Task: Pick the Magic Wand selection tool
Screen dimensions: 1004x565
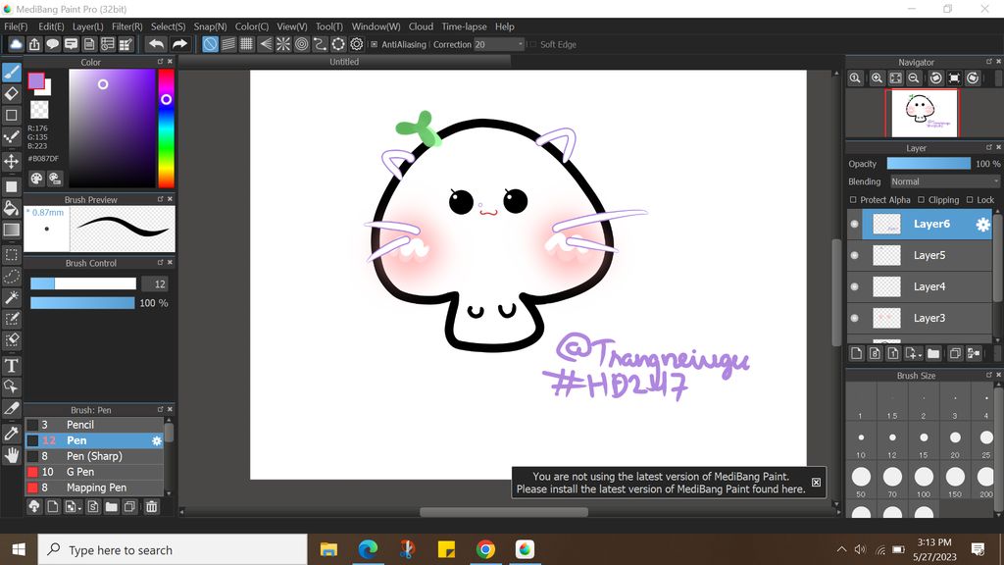Action: pyautogui.click(x=12, y=297)
